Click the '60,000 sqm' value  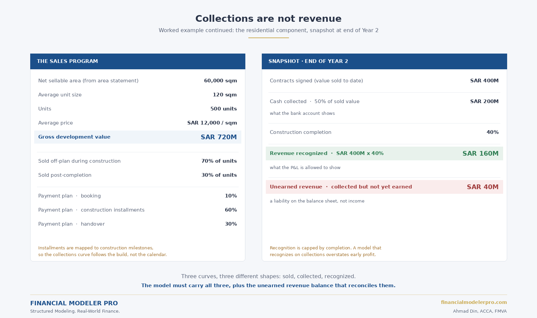click(221, 81)
